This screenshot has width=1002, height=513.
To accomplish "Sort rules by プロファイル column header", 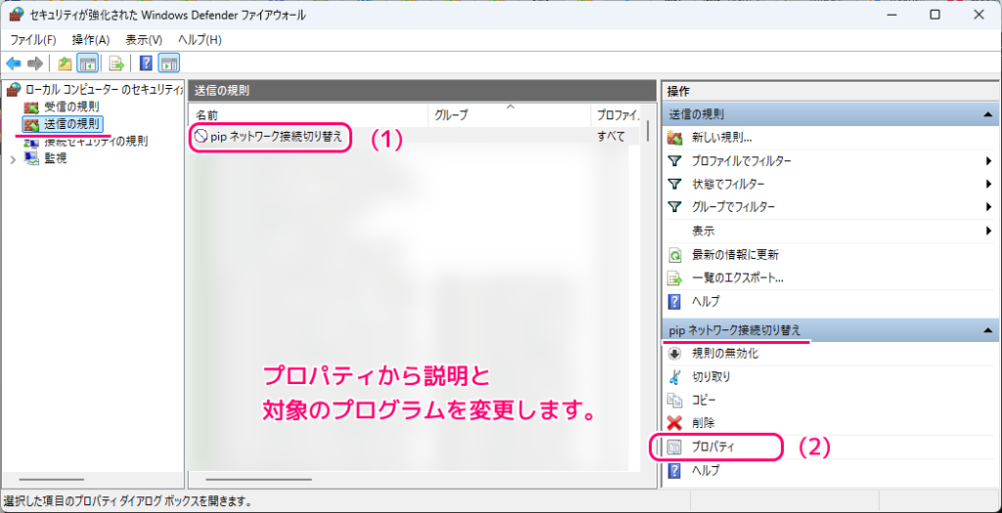I will (x=616, y=115).
